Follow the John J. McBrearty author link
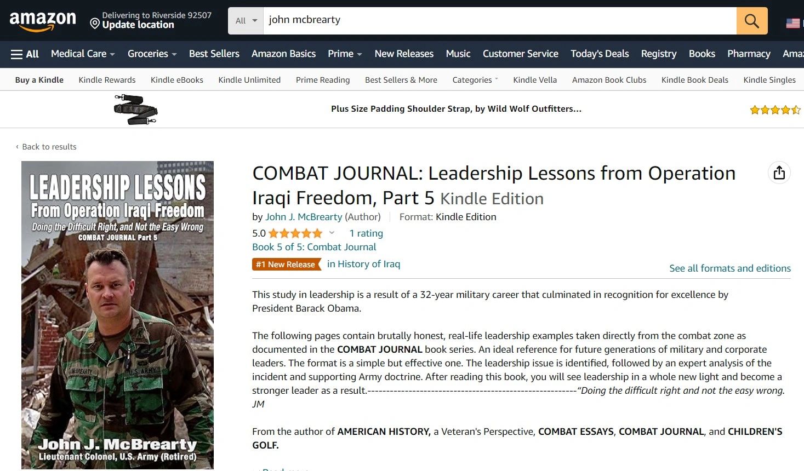The height and width of the screenshot is (471, 804). tap(304, 217)
